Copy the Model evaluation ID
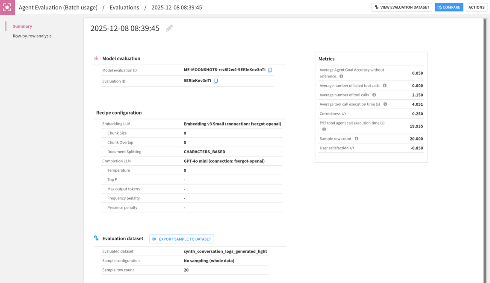 click(270, 70)
